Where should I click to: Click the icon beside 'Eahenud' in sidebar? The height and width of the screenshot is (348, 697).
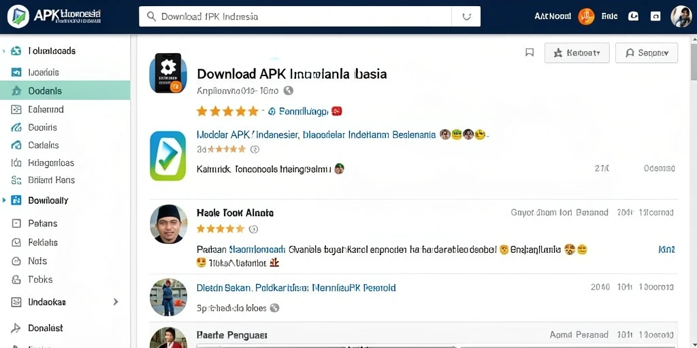16,109
